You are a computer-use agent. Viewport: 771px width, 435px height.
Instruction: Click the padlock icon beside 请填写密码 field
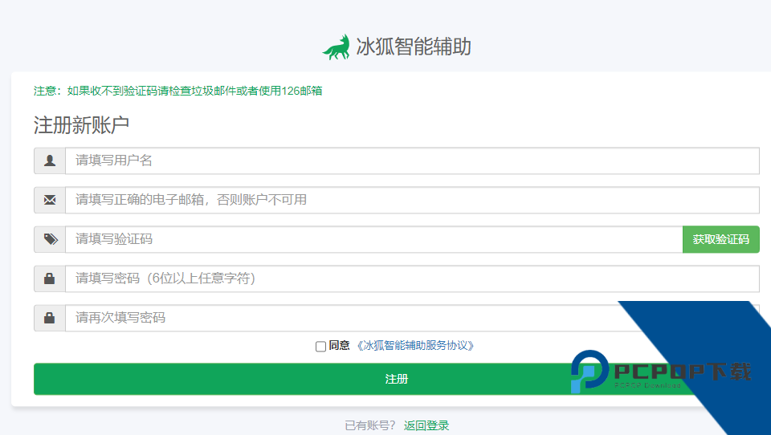(x=50, y=278)
